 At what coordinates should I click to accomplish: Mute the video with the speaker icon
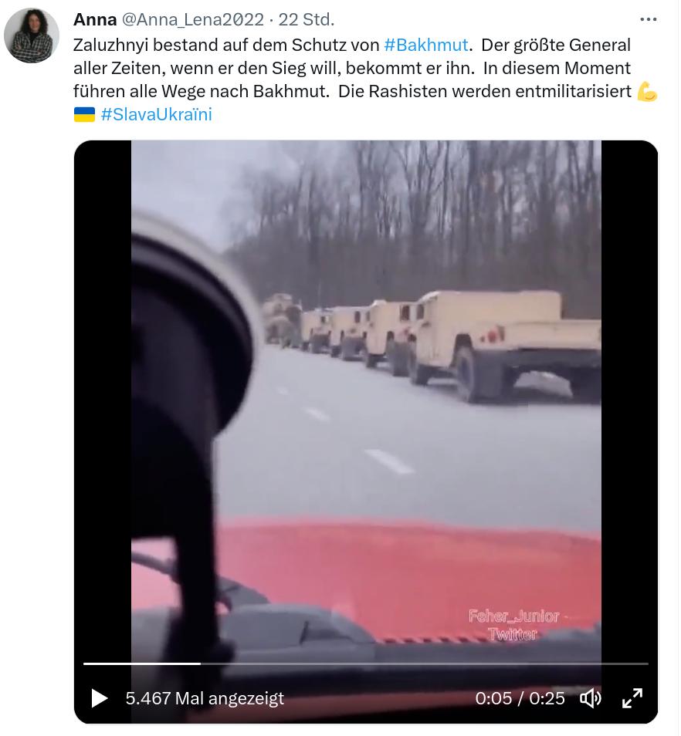[x=591, y=698]
